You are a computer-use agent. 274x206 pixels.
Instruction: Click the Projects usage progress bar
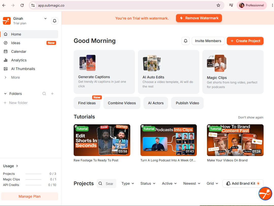(x=33, y=174)
